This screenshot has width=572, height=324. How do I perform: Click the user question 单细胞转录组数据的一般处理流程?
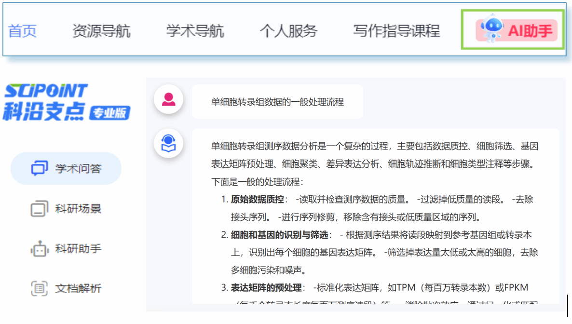pos(277,102)
